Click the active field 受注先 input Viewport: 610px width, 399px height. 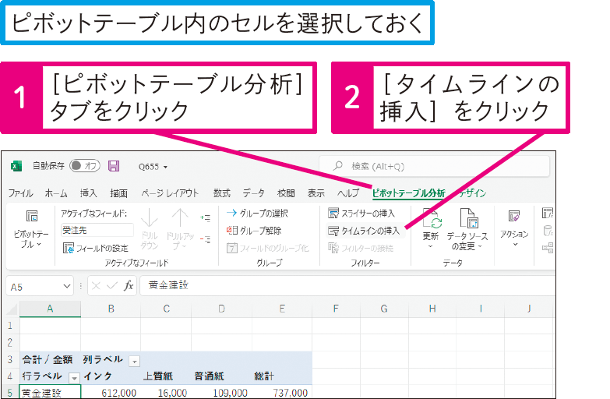97,230
